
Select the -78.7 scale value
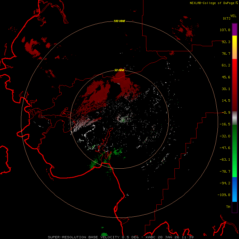[x=225, y=172]
